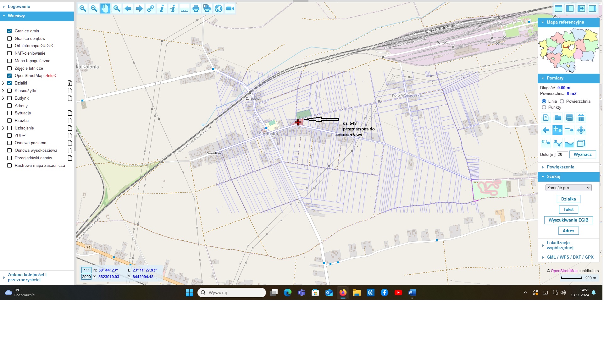Click the link chain icon in toolbar
604x340 pixels.
click(x=151, y=8)
